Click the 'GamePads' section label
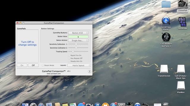Viewport: 190px width, 106px height. pyautogui.click(x=21, y=29)
